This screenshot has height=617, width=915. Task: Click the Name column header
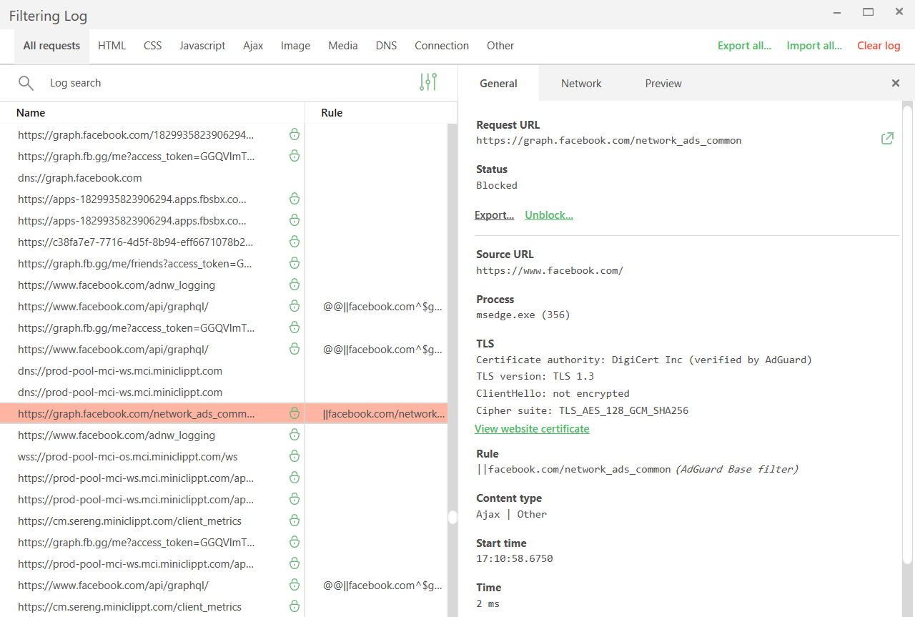(31, 113)
